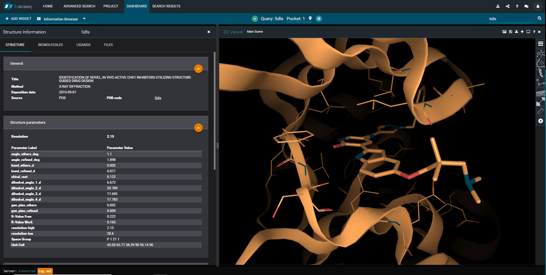Click the pocket location pin icon
The image size is (546, 275).
(x=310, y=18)
